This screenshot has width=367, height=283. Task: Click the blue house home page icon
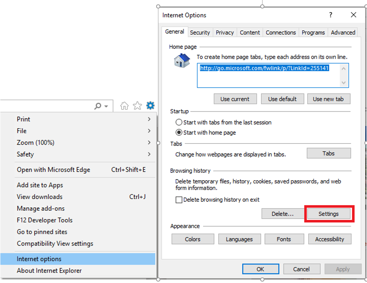pos(182,61)
